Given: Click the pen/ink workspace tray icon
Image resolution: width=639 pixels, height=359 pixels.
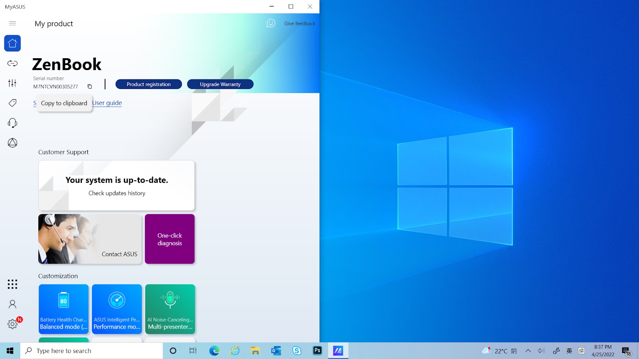Looking at the screenshot, I should (x=556, y=351).
